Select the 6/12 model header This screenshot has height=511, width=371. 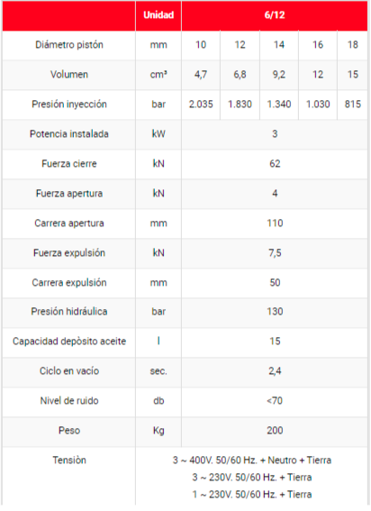click(x=275, y=15)
